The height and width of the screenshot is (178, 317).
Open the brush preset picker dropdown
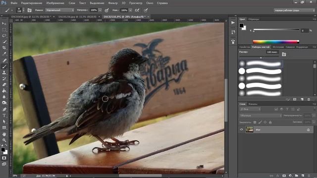tap(23, 10)
